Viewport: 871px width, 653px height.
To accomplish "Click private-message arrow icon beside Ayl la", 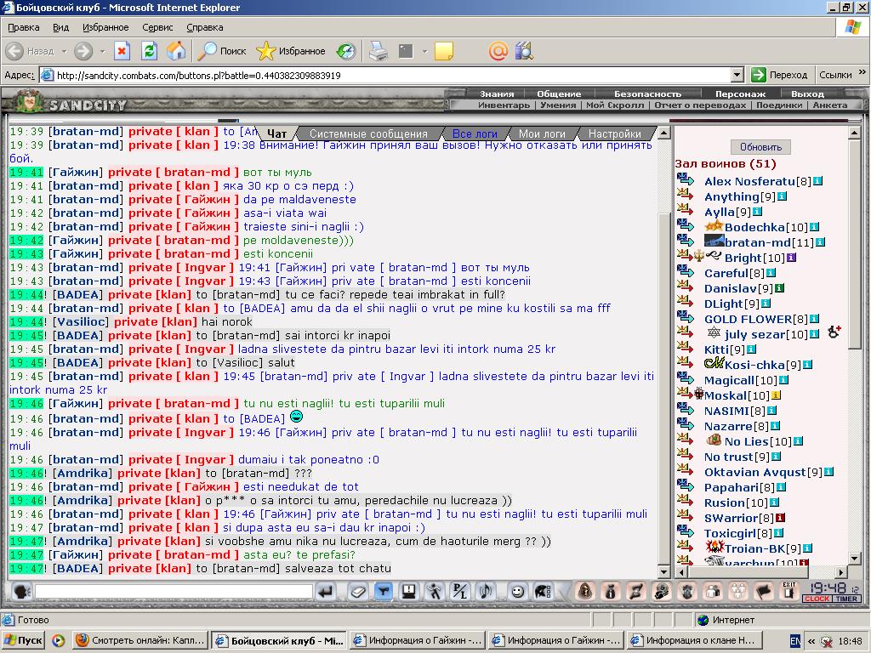I will 686,209.
